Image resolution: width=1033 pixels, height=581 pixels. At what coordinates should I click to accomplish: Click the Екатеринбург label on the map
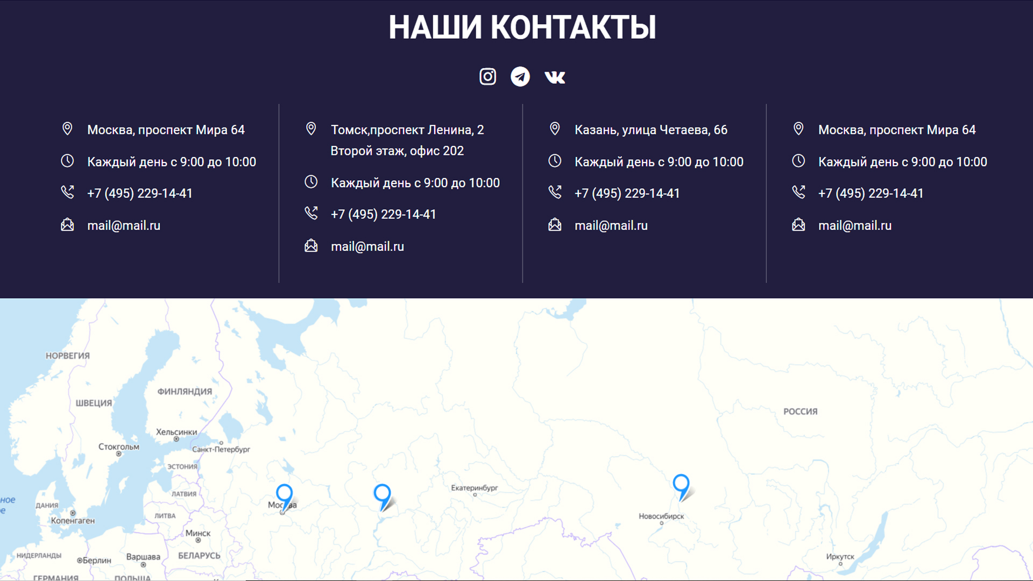(x=474, y=488)
